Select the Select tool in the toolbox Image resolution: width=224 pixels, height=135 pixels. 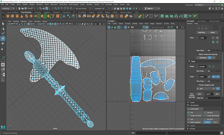click(x=3, y=23)
